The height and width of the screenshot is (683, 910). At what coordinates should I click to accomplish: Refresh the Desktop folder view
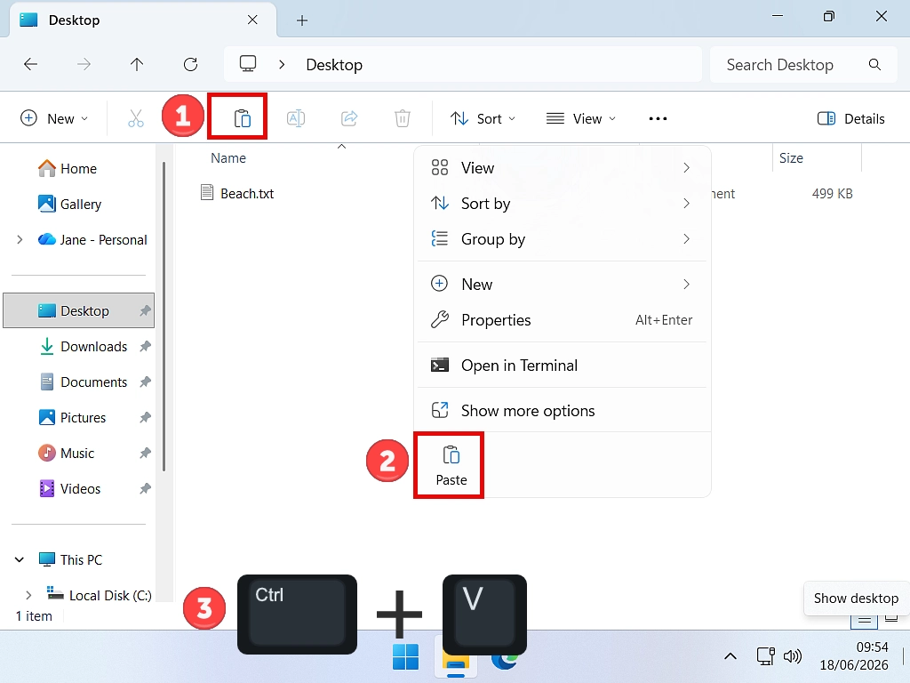(190, 64)
